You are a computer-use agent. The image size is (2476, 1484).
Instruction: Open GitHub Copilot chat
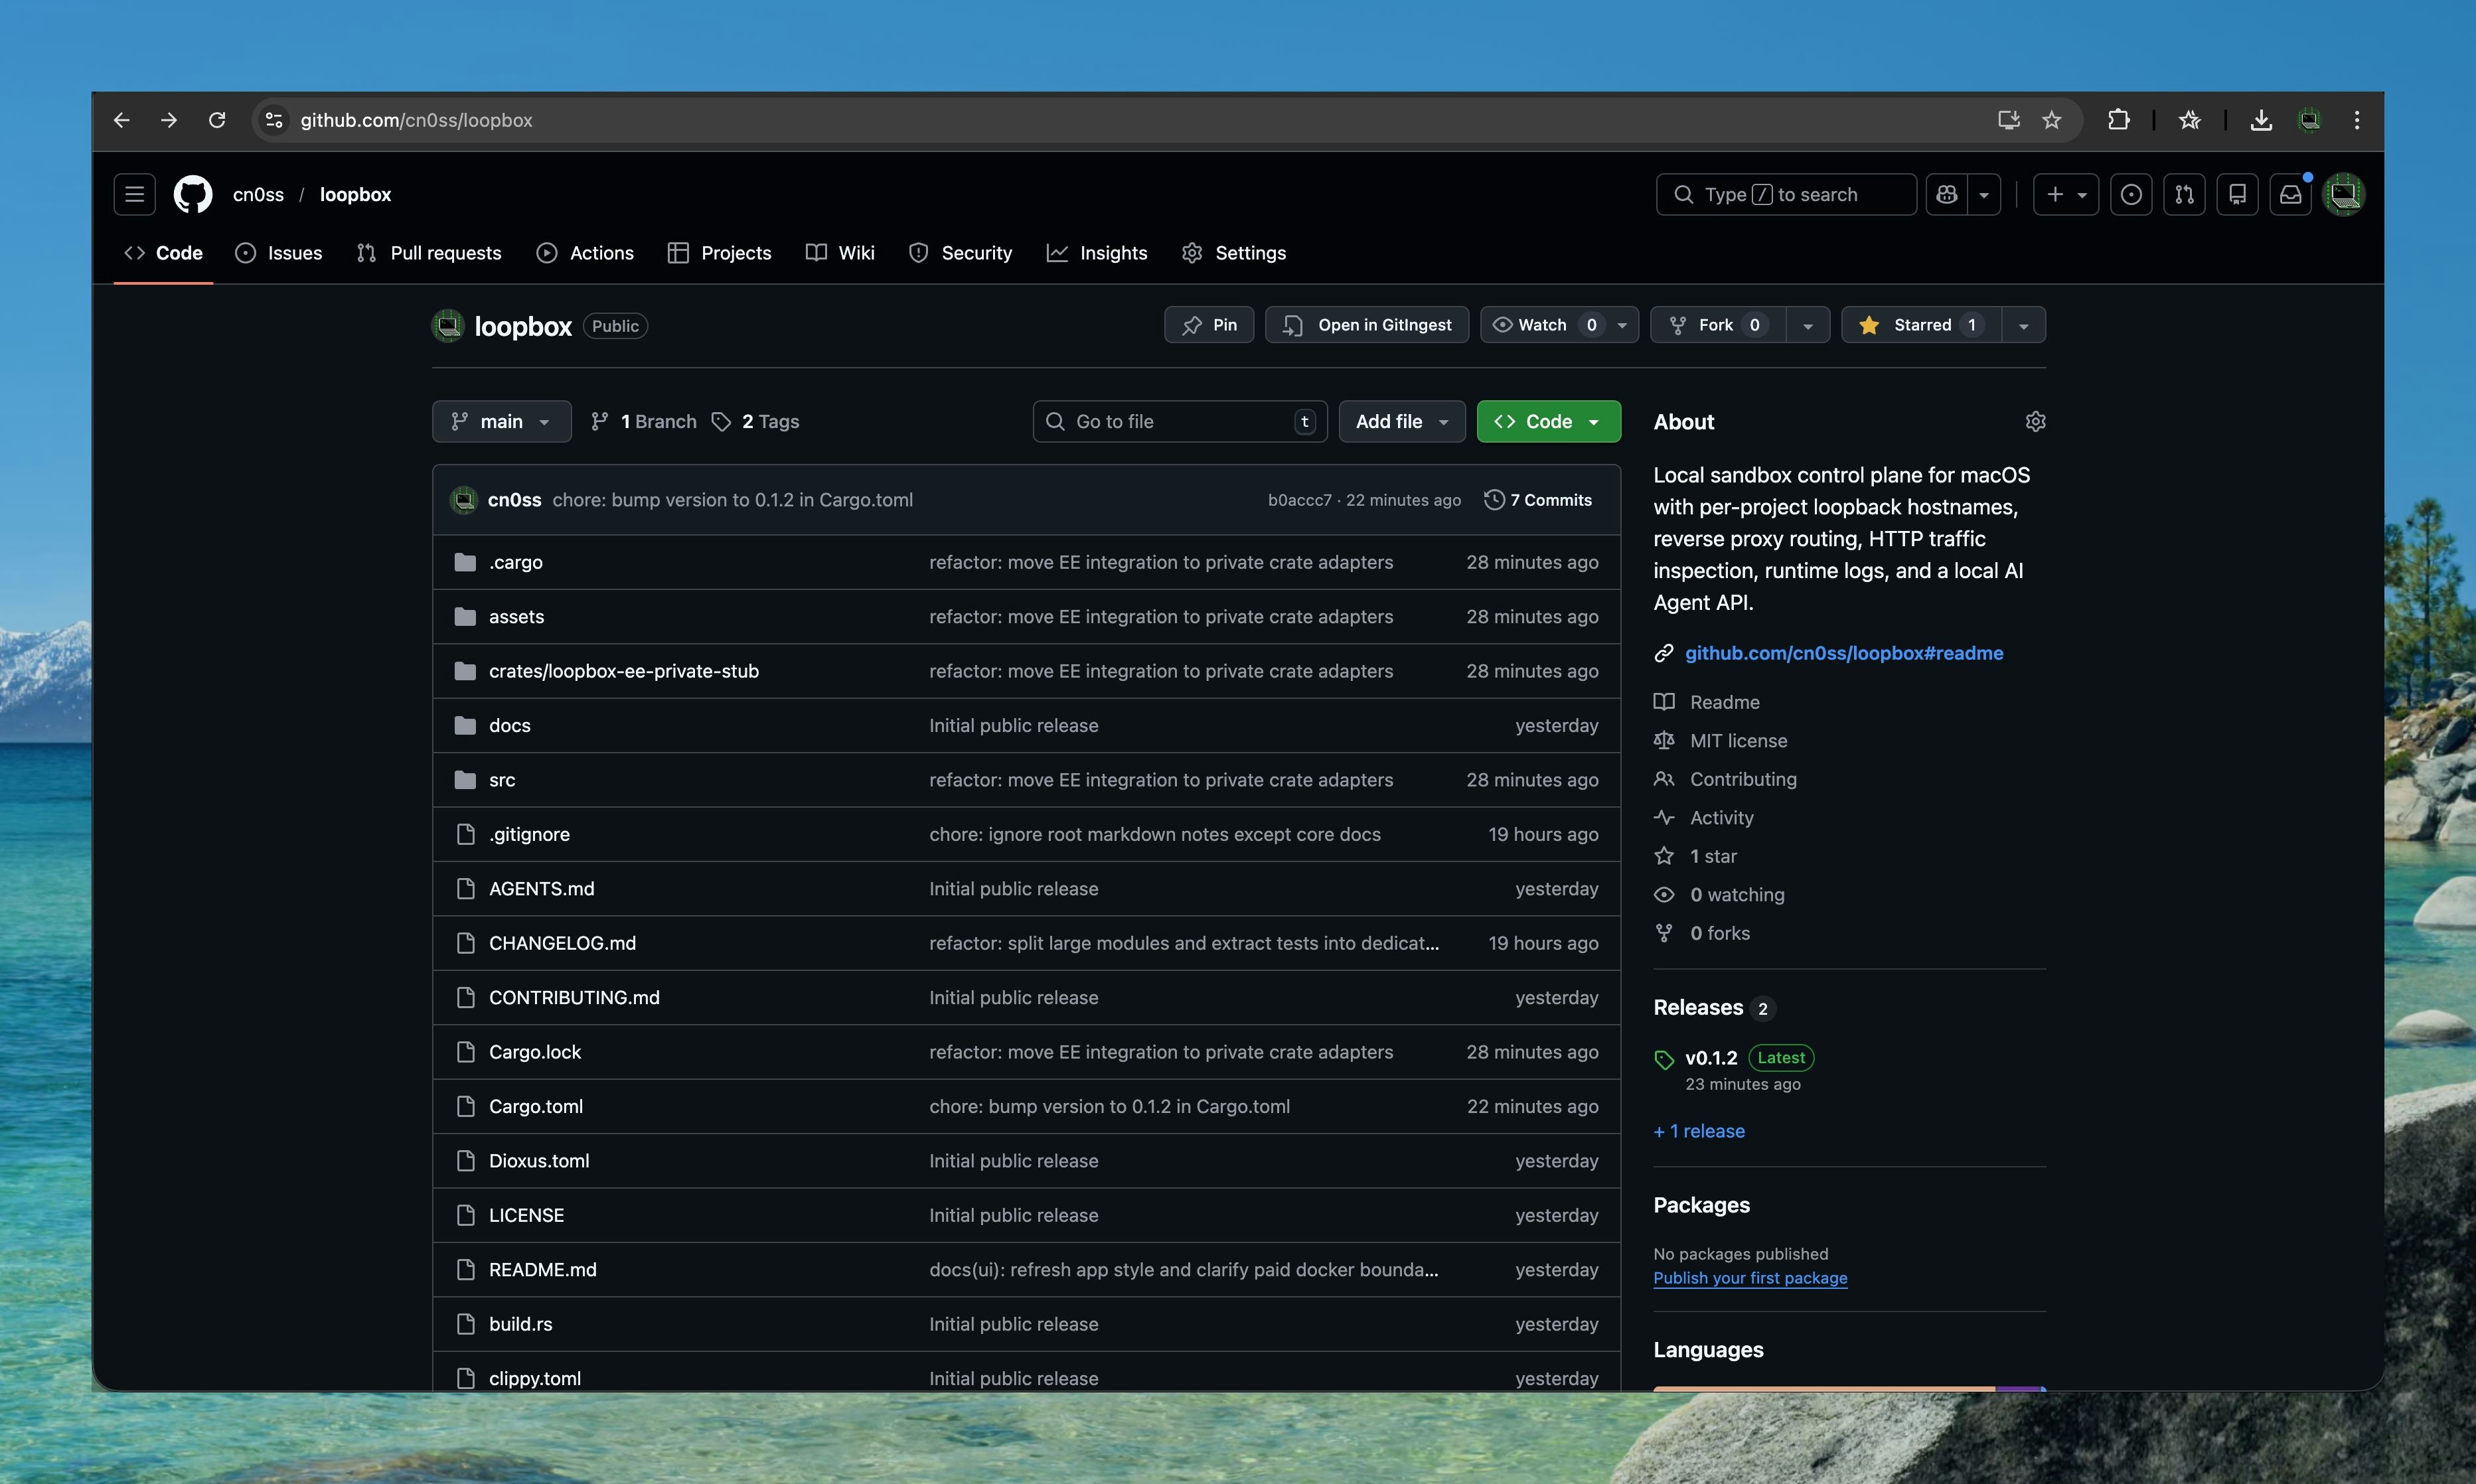pyautogui.click(x=1946, y=194)
